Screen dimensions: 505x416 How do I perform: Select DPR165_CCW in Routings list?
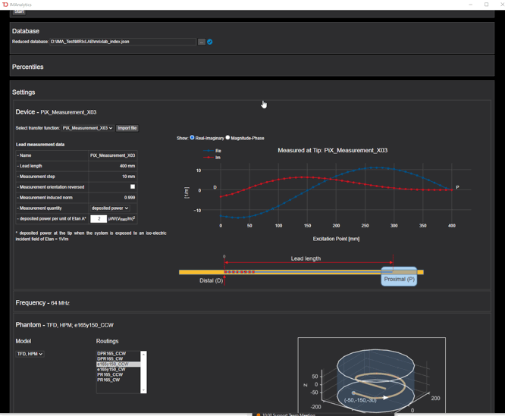click(x=111, y=354)
